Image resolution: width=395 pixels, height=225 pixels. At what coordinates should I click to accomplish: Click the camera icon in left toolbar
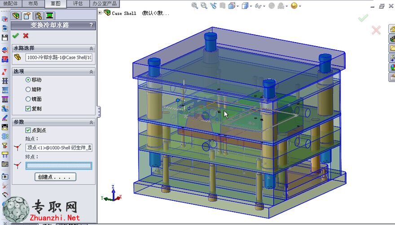(5, 177)
